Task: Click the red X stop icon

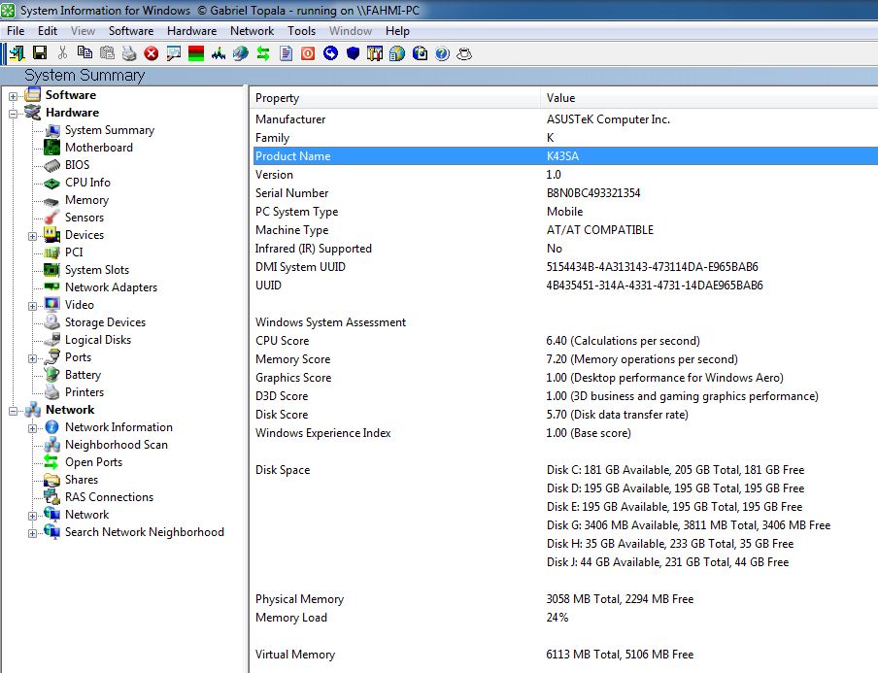Action: (152, 53)
